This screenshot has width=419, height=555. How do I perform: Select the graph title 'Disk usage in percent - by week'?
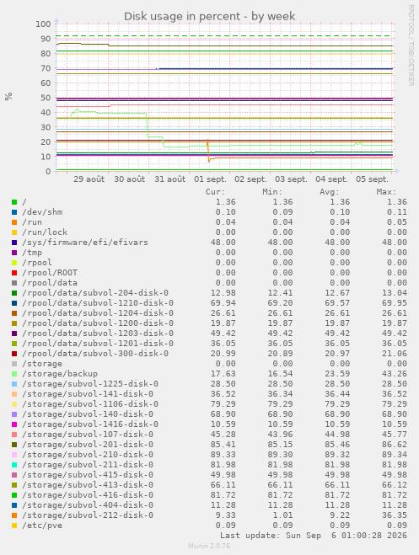click(209, 16)
